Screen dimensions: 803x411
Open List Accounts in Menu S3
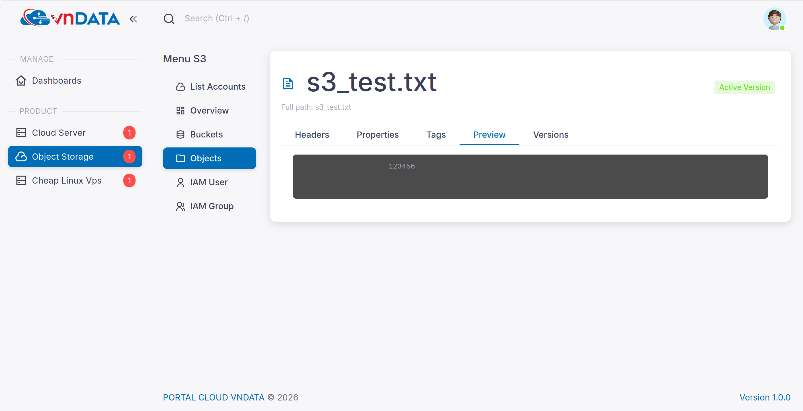coord(218,87)
